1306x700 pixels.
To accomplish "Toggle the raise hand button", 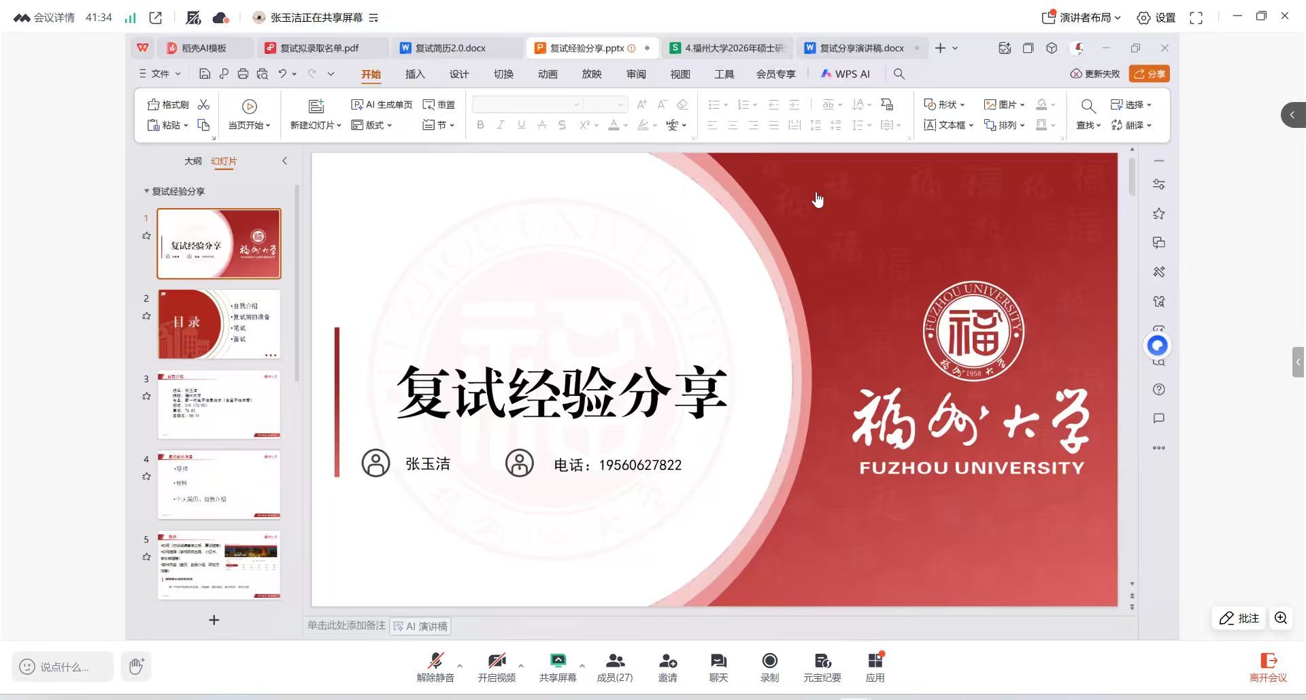I will pyautogui.click(x=136, y=667).
